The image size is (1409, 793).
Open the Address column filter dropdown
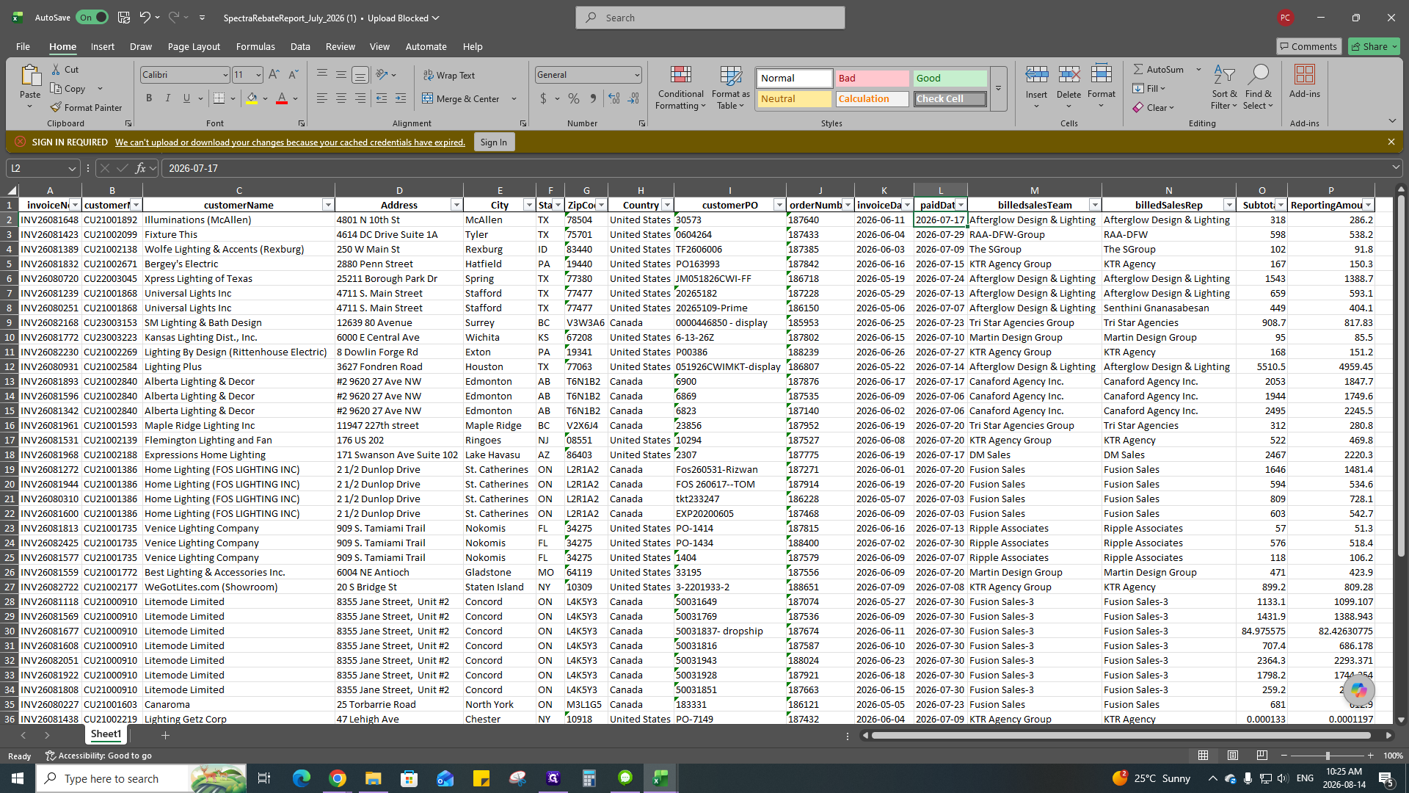coord(456,205)
